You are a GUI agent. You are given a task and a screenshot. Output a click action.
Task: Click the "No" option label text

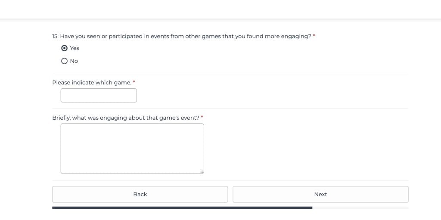click(x=74, y=61)
